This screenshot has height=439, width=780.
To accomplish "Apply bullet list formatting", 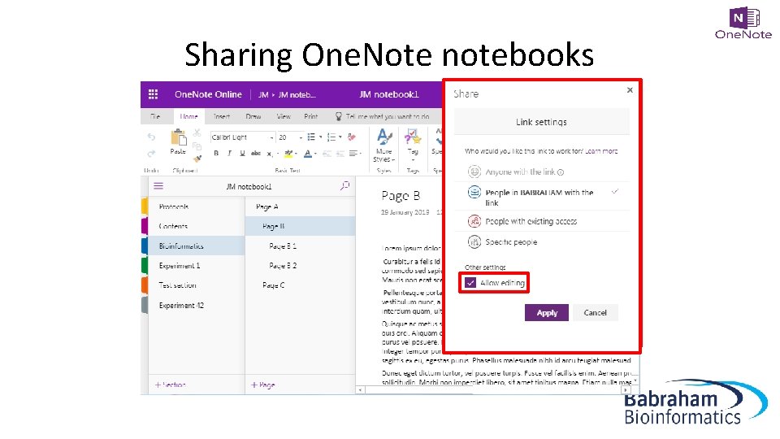I will point(311,137).
